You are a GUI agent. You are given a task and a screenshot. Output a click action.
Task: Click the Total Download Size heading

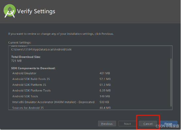click(26, 57)
